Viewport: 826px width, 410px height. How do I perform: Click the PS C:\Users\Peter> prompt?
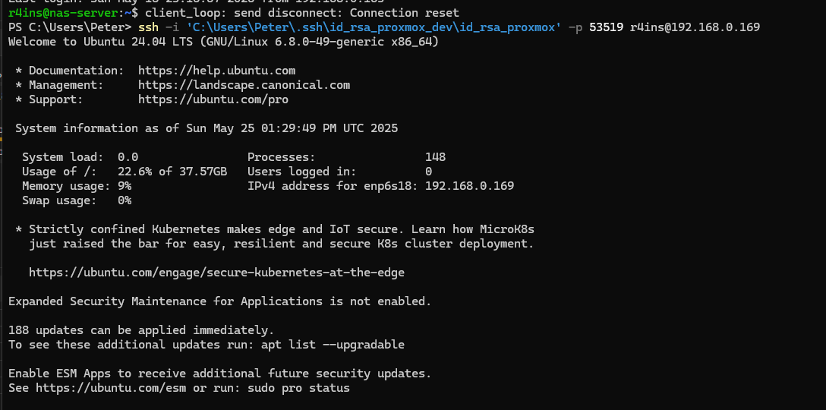[70, 27]
